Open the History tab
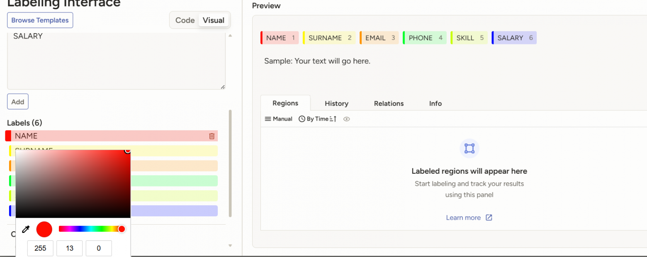This screenshot has width=647, height=257. tap(336, 104)
